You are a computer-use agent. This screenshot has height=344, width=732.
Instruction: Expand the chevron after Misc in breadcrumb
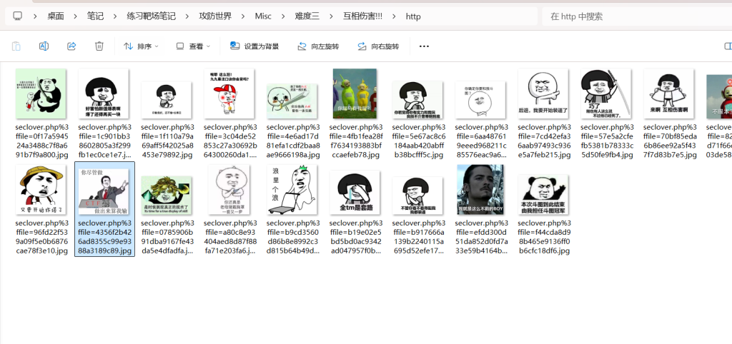283,16
